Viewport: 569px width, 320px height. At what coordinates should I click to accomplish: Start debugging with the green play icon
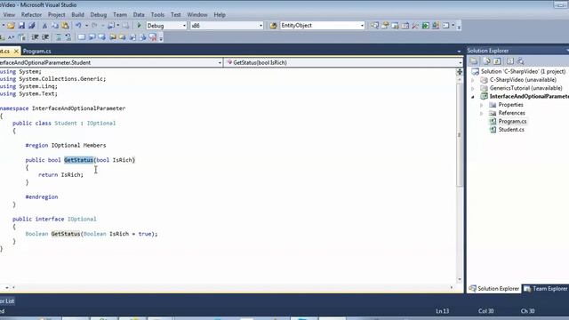(139, 26)
